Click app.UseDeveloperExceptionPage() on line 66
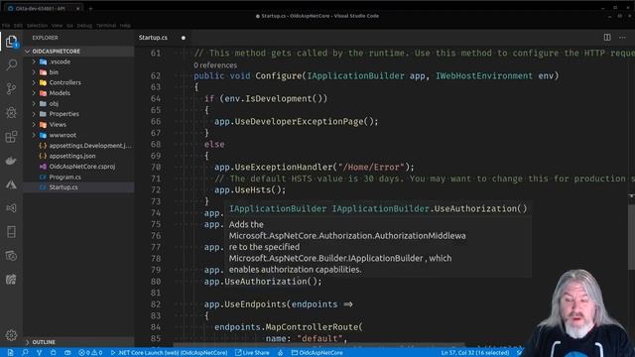Image resolution: width=635 pixels, height=357 pixels. tap(296, 121)
